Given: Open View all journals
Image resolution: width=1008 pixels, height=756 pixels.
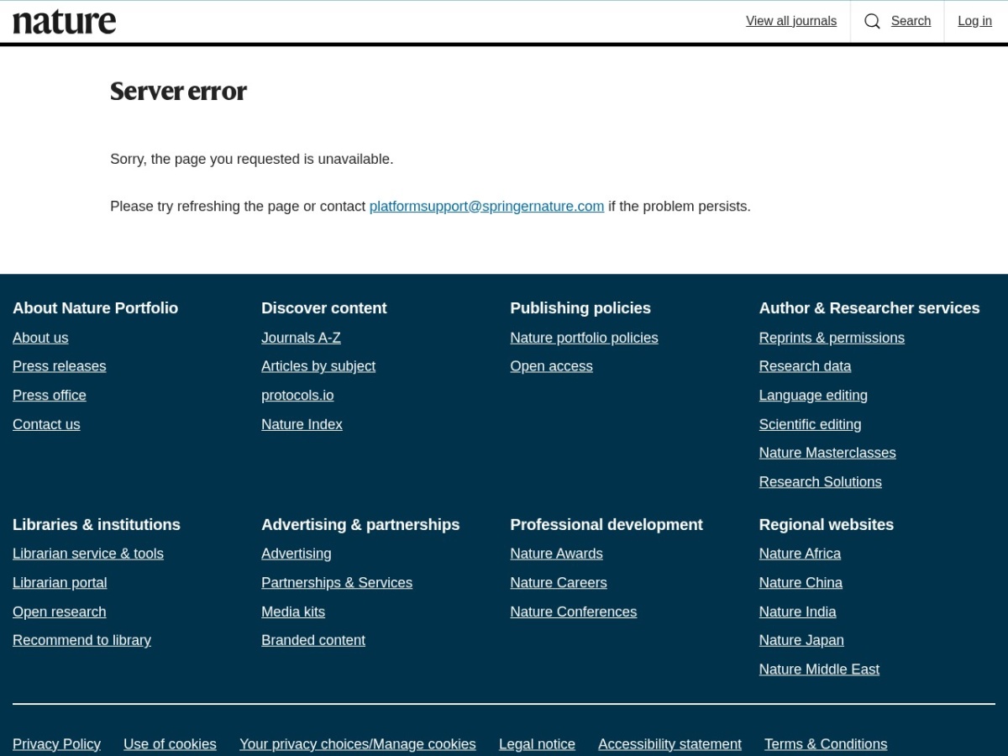Looking at the screenshot, I should pos(791,21).
